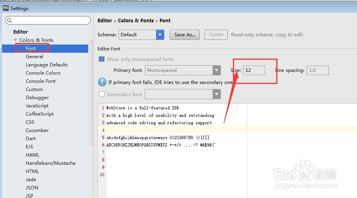
Task: Click the Line spacing field showing 1.0
Action: pos(318,70)
